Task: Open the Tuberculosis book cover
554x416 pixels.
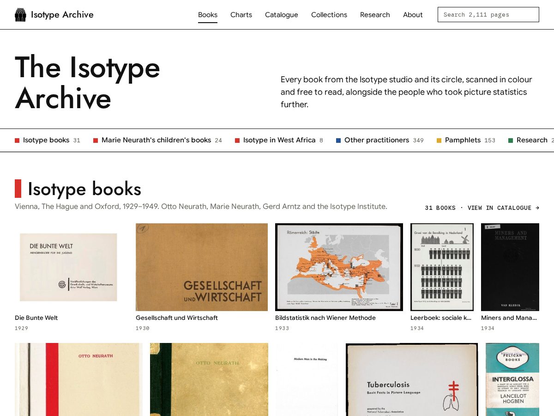Action: 412,379
